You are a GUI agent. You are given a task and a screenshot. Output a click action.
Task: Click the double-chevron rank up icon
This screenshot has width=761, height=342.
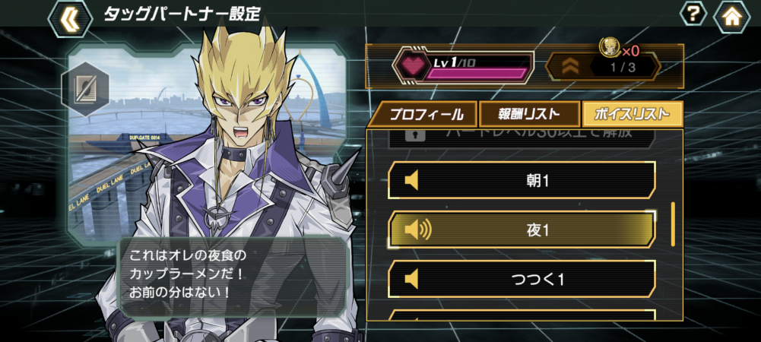click(x=569, y=66)
